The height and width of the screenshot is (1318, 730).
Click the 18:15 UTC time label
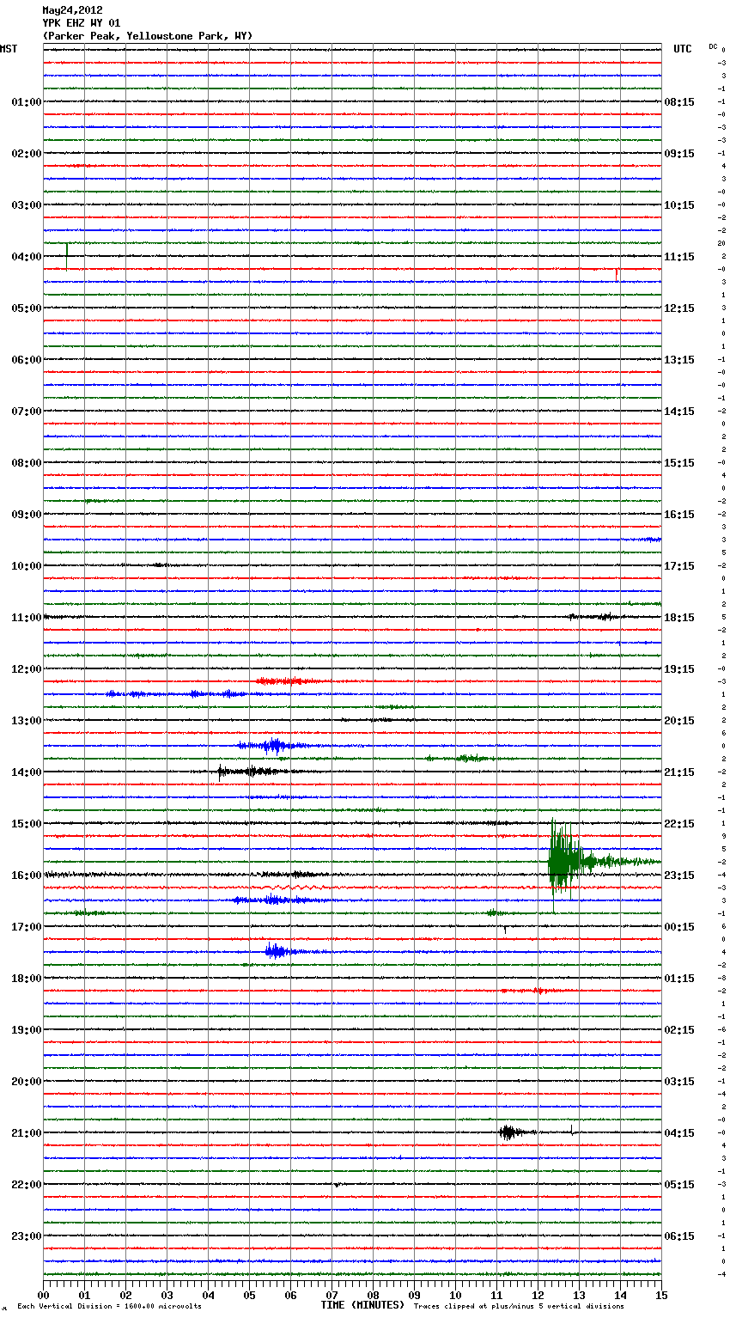point(679,618)
